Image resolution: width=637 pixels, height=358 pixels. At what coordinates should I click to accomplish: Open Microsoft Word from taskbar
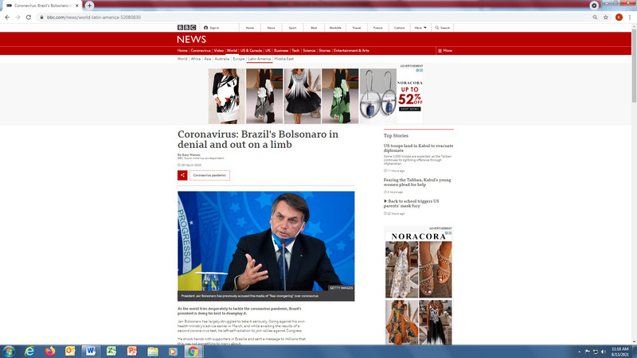point(91,351)
